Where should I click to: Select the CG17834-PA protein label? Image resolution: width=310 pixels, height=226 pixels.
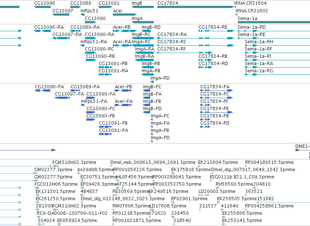(x=215, y=87)
